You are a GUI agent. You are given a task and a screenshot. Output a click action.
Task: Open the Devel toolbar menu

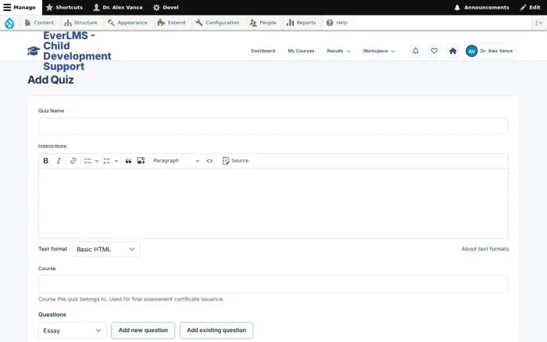pyautogui.click(x=166, y=7)
